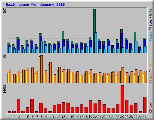This screenshot has height=120, width=154.
Task: Click day label 5 on x-axis
Action: coord(28,117)
